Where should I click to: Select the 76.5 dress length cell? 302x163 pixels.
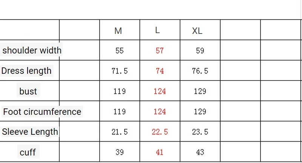(x=200, y=71)
